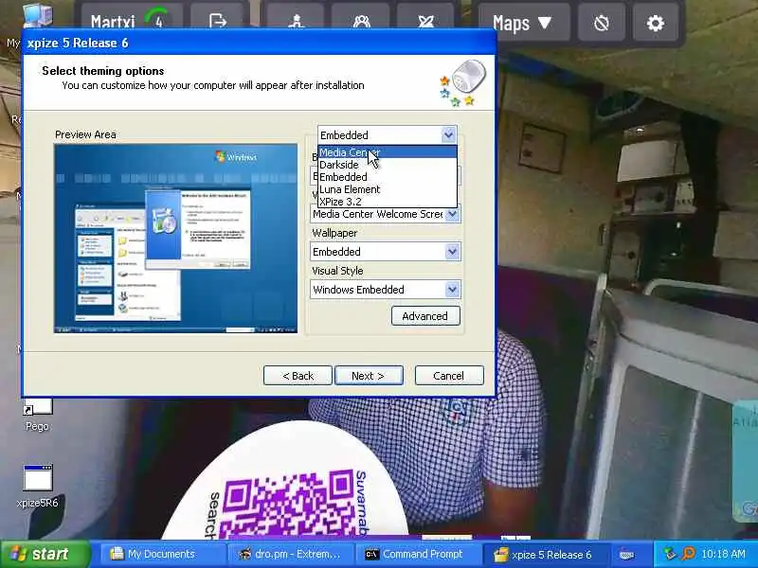
Task: Click the crossed swords icon in top bar
Action: click(x=425, y=20)
